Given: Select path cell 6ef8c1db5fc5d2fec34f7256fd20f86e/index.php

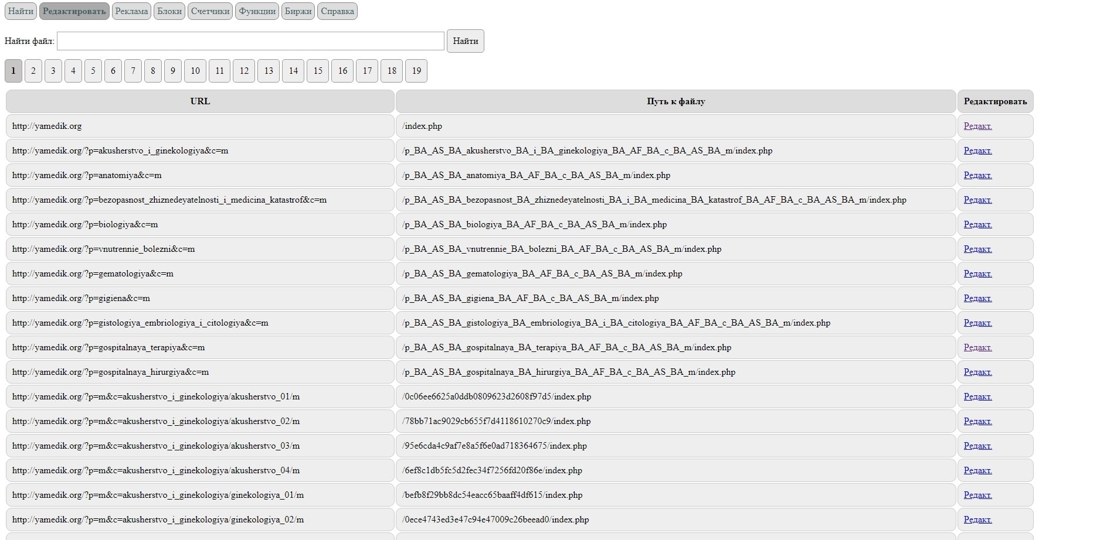Looking at the screenshot, I should [676, 470].
